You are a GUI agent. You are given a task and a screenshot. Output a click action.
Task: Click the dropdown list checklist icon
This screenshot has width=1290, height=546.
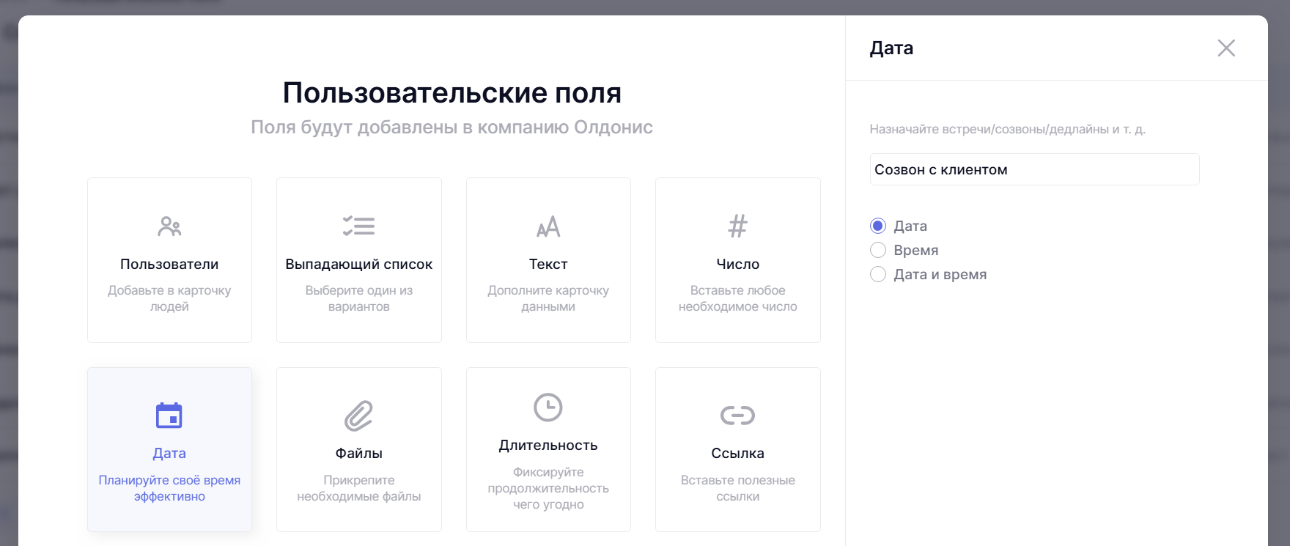[358, 226]
